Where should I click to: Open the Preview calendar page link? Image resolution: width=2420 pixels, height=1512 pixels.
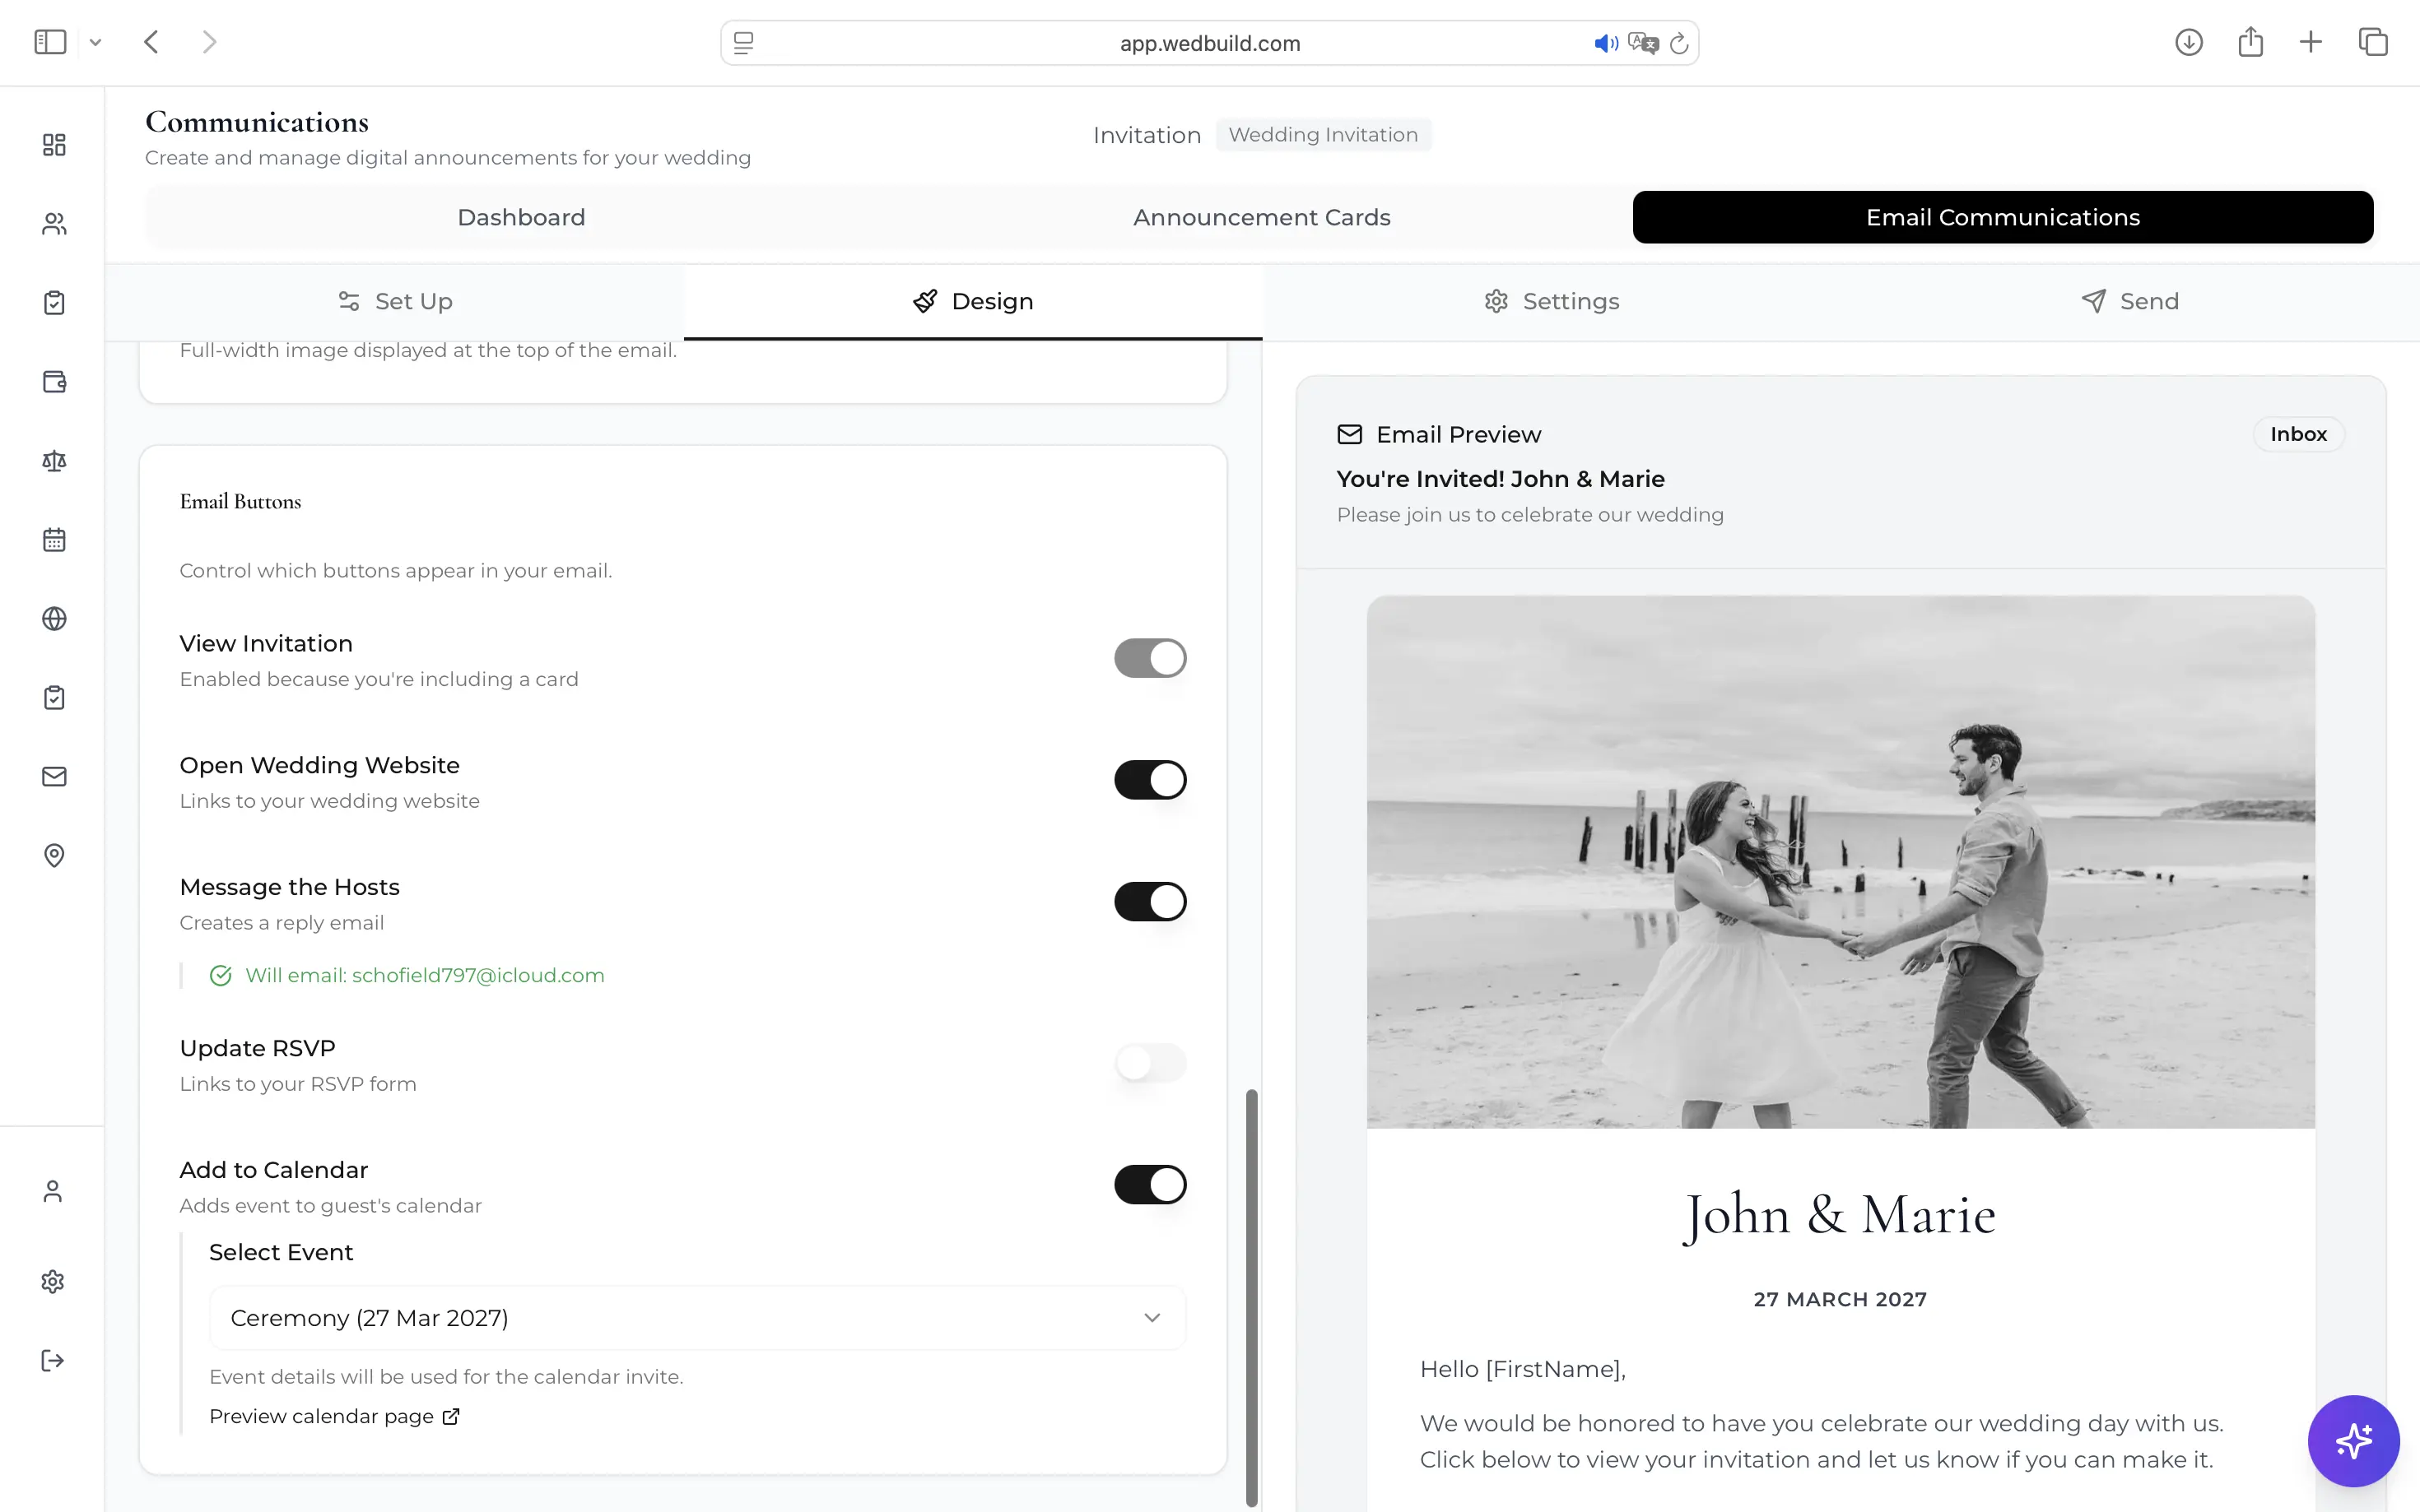(x=334, y=1416)
